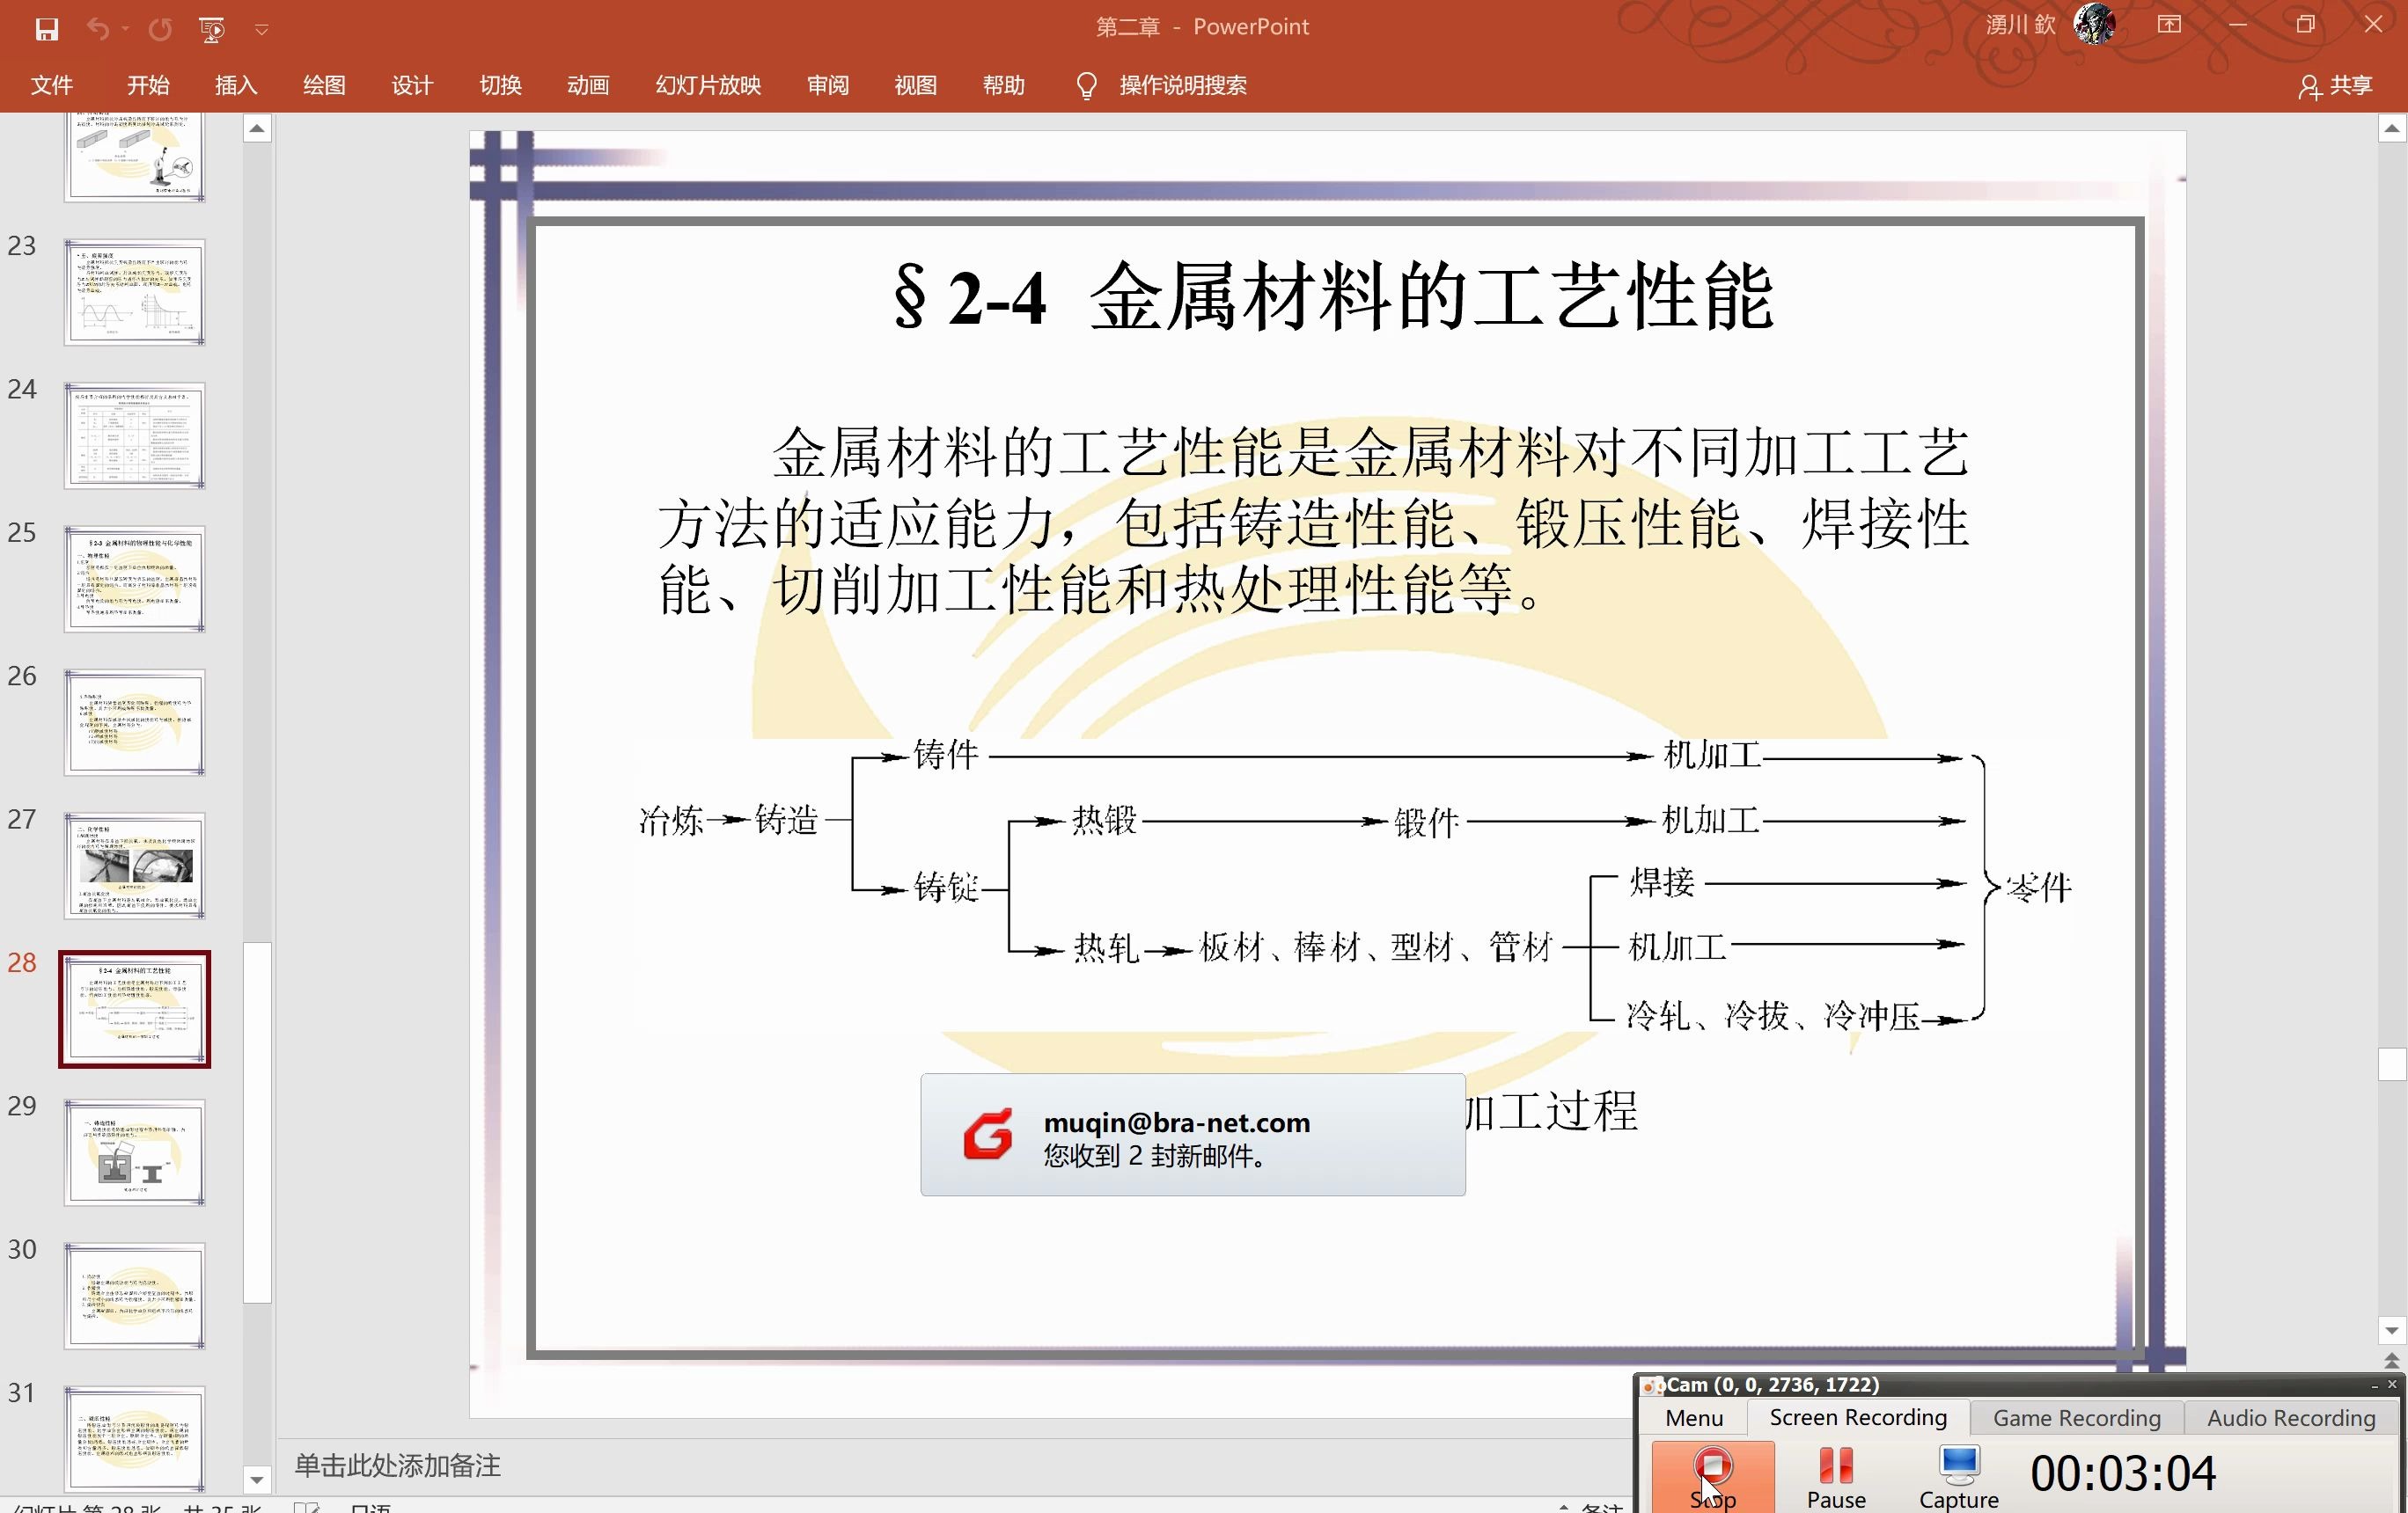The height and width of the screenshot is (1513, 2408).
Task: Click the recorder window title bar icon
Action: [x=1652, y=1385]
